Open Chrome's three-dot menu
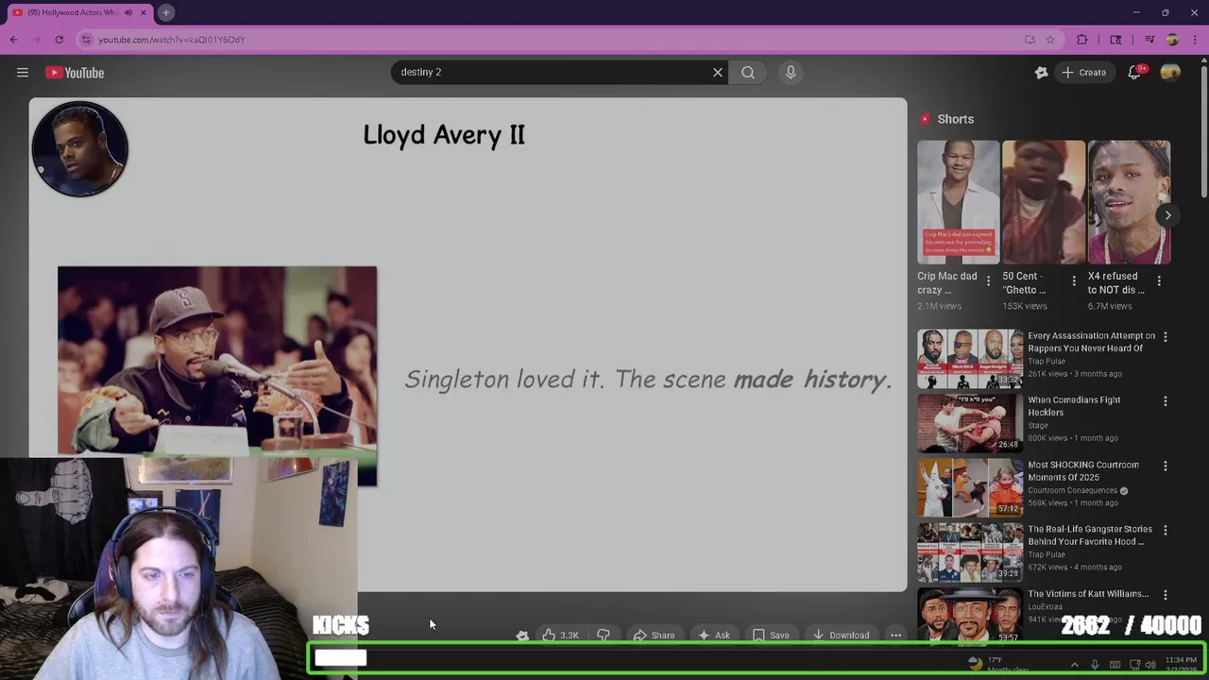 (1195, 40)
